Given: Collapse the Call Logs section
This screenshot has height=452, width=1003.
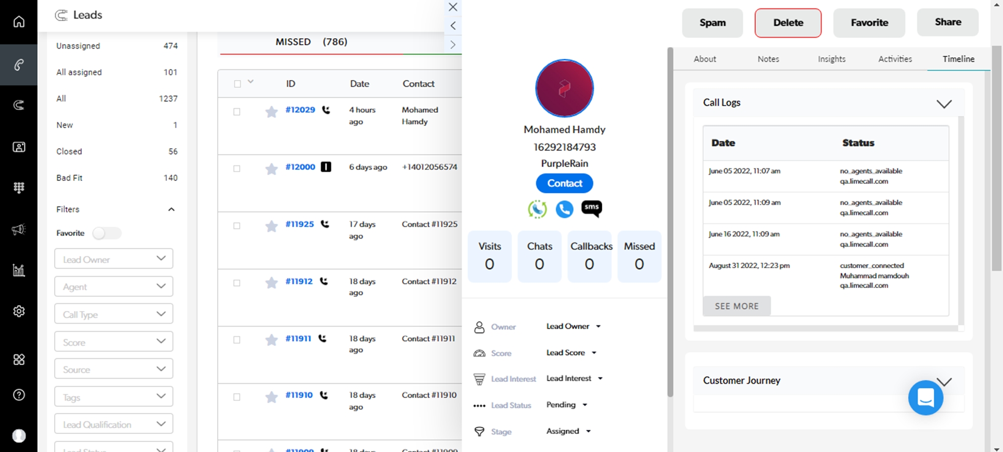Looking at the screenshot, I should pos(944,104).
